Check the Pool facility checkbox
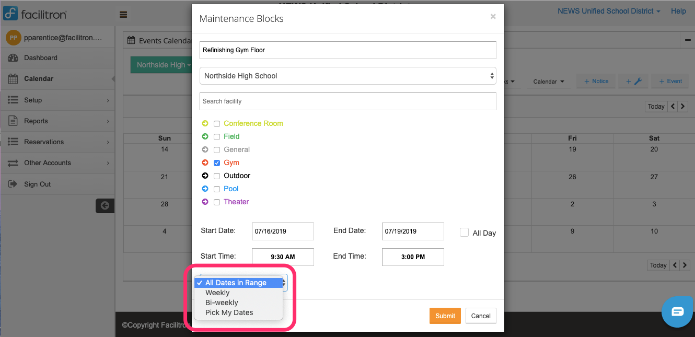 pos(217,189)
